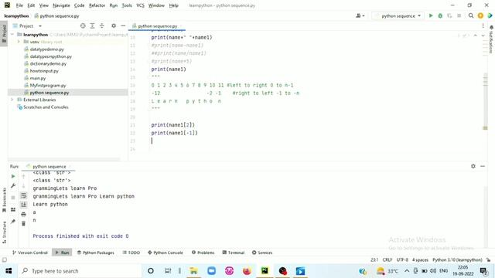The image size is (495, 278).
Task: Click the 4 spaces indent setting
Action: (x=420, y=260)
